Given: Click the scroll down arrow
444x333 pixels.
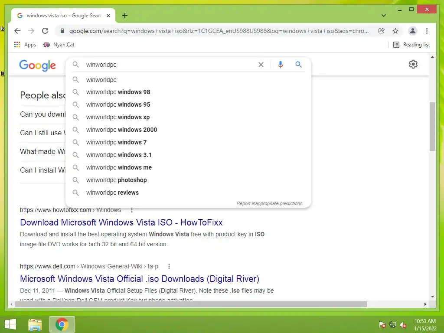Looking at the screenshot, I should [x=432, y=297].
